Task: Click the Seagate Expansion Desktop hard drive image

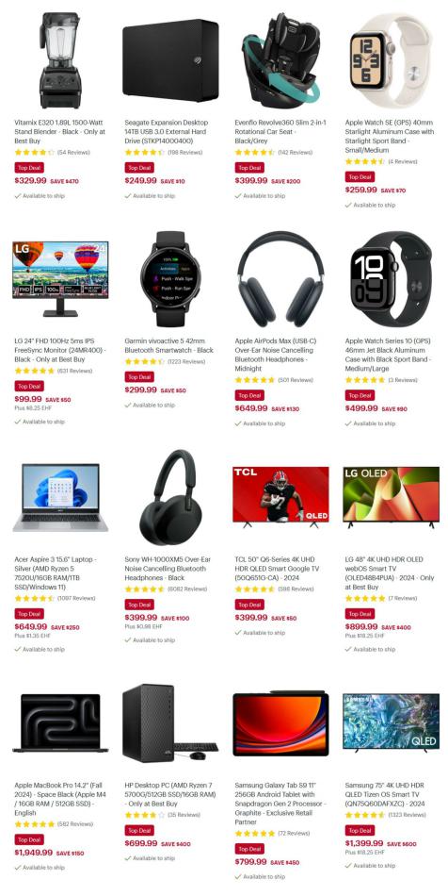Action: pos(169,60)
